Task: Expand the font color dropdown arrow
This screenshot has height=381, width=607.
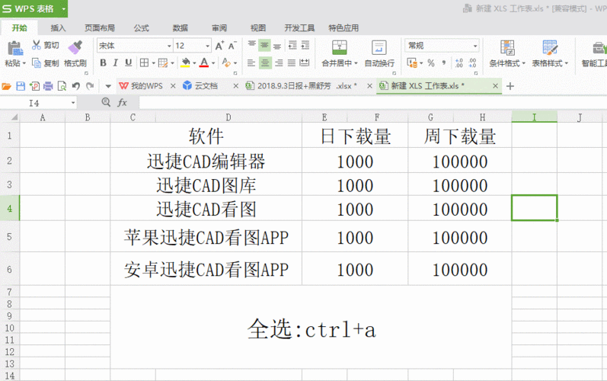Action: [213, 63]
